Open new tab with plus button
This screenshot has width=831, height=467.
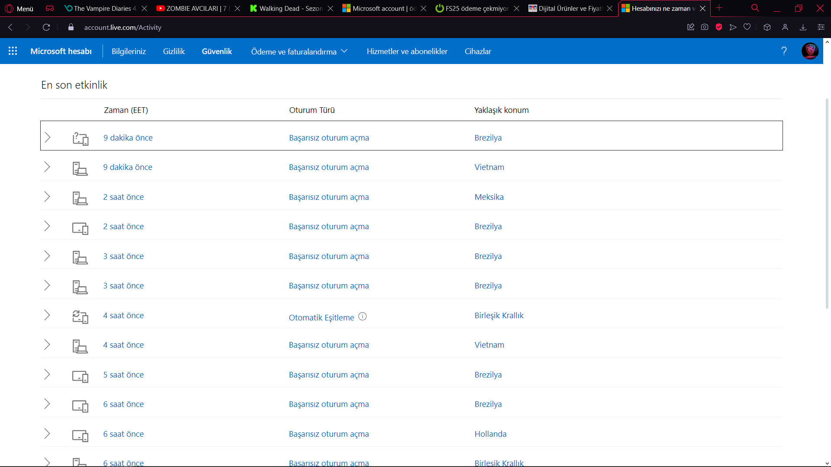point(719,8)
